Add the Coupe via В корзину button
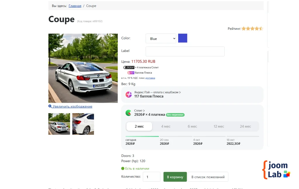Viewport: 299px width, 189px height. point(175,177)
